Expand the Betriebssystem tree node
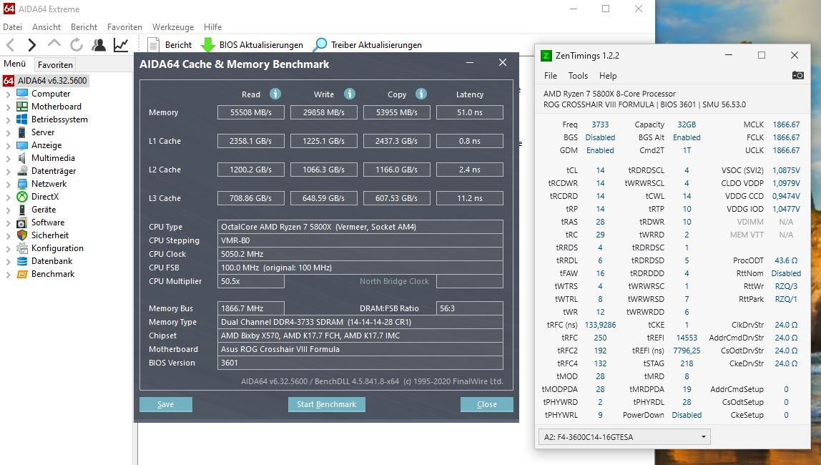 [x=8, y=120]
